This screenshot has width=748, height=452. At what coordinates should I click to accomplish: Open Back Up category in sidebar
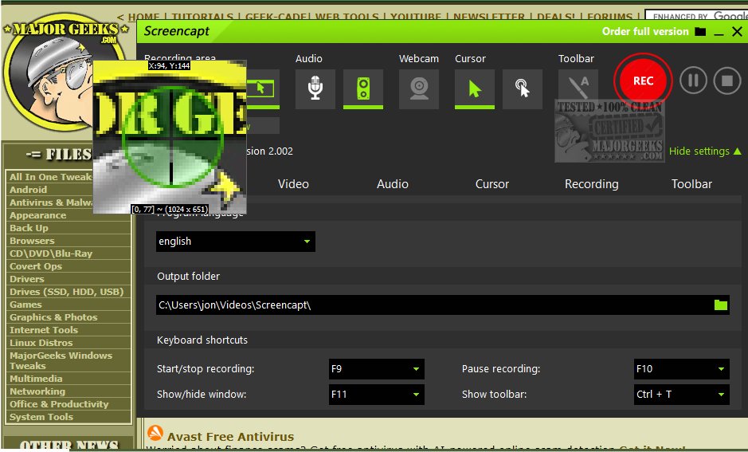click(29, 228)
